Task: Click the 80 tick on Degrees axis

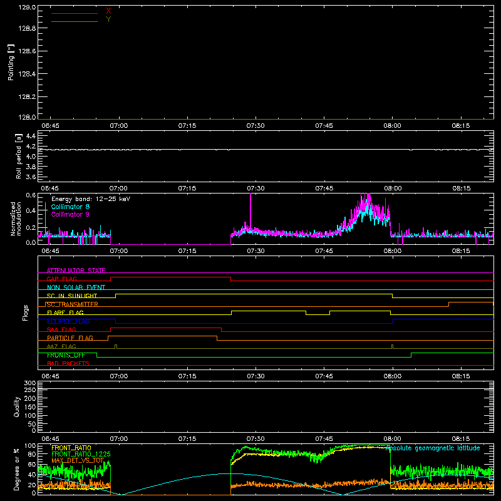Action: point(33,454)
